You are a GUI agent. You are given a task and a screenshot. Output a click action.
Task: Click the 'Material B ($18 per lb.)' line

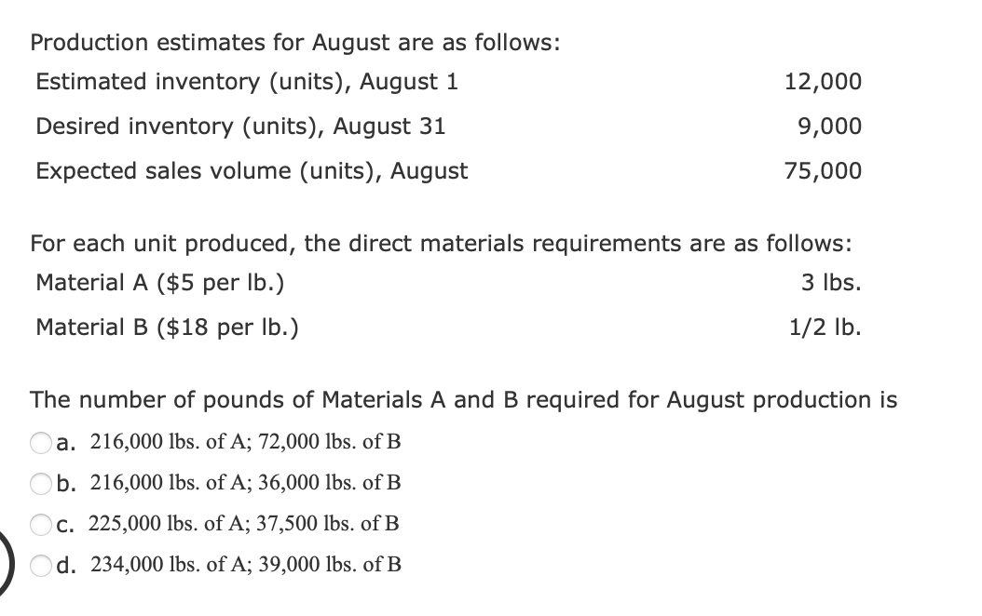click(167, 328)
